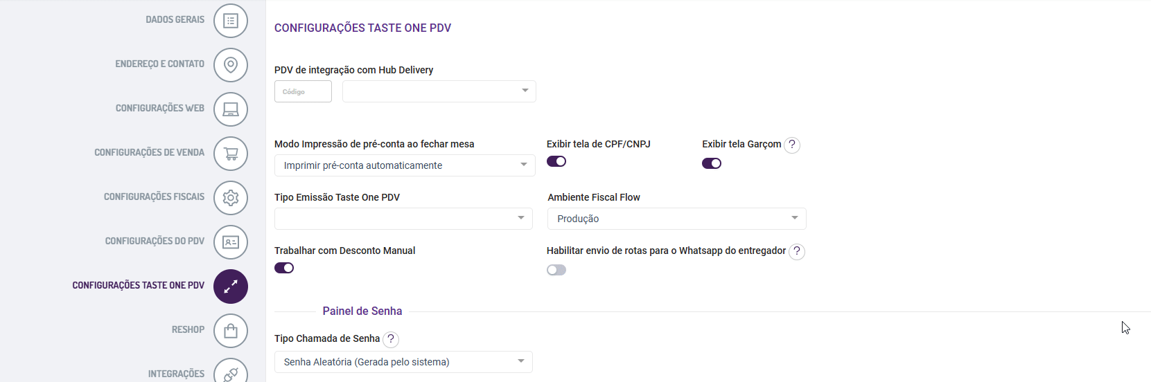Screen dimensions: 1151x382
Task: Click the Configurações Web laptop icon
Action: [231, 109]
